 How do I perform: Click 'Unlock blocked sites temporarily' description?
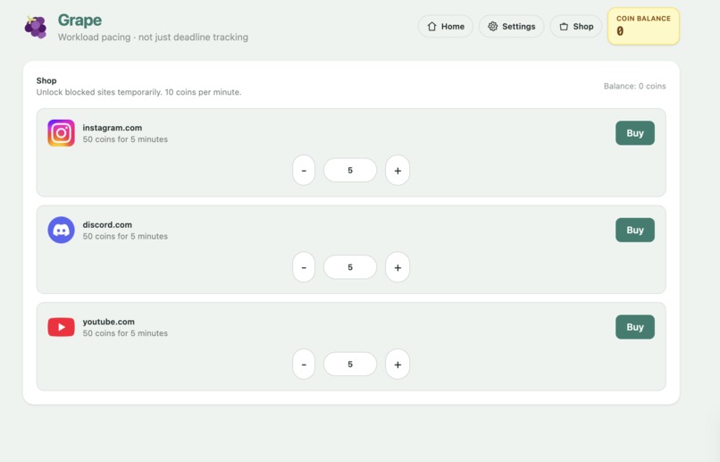coord(138,92)
